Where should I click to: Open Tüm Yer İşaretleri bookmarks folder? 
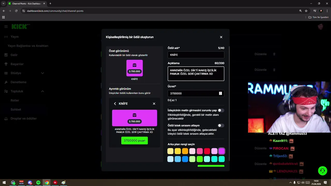pos(318,17)
